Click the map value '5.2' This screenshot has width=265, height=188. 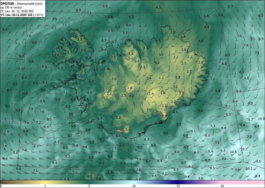(166, 133)
